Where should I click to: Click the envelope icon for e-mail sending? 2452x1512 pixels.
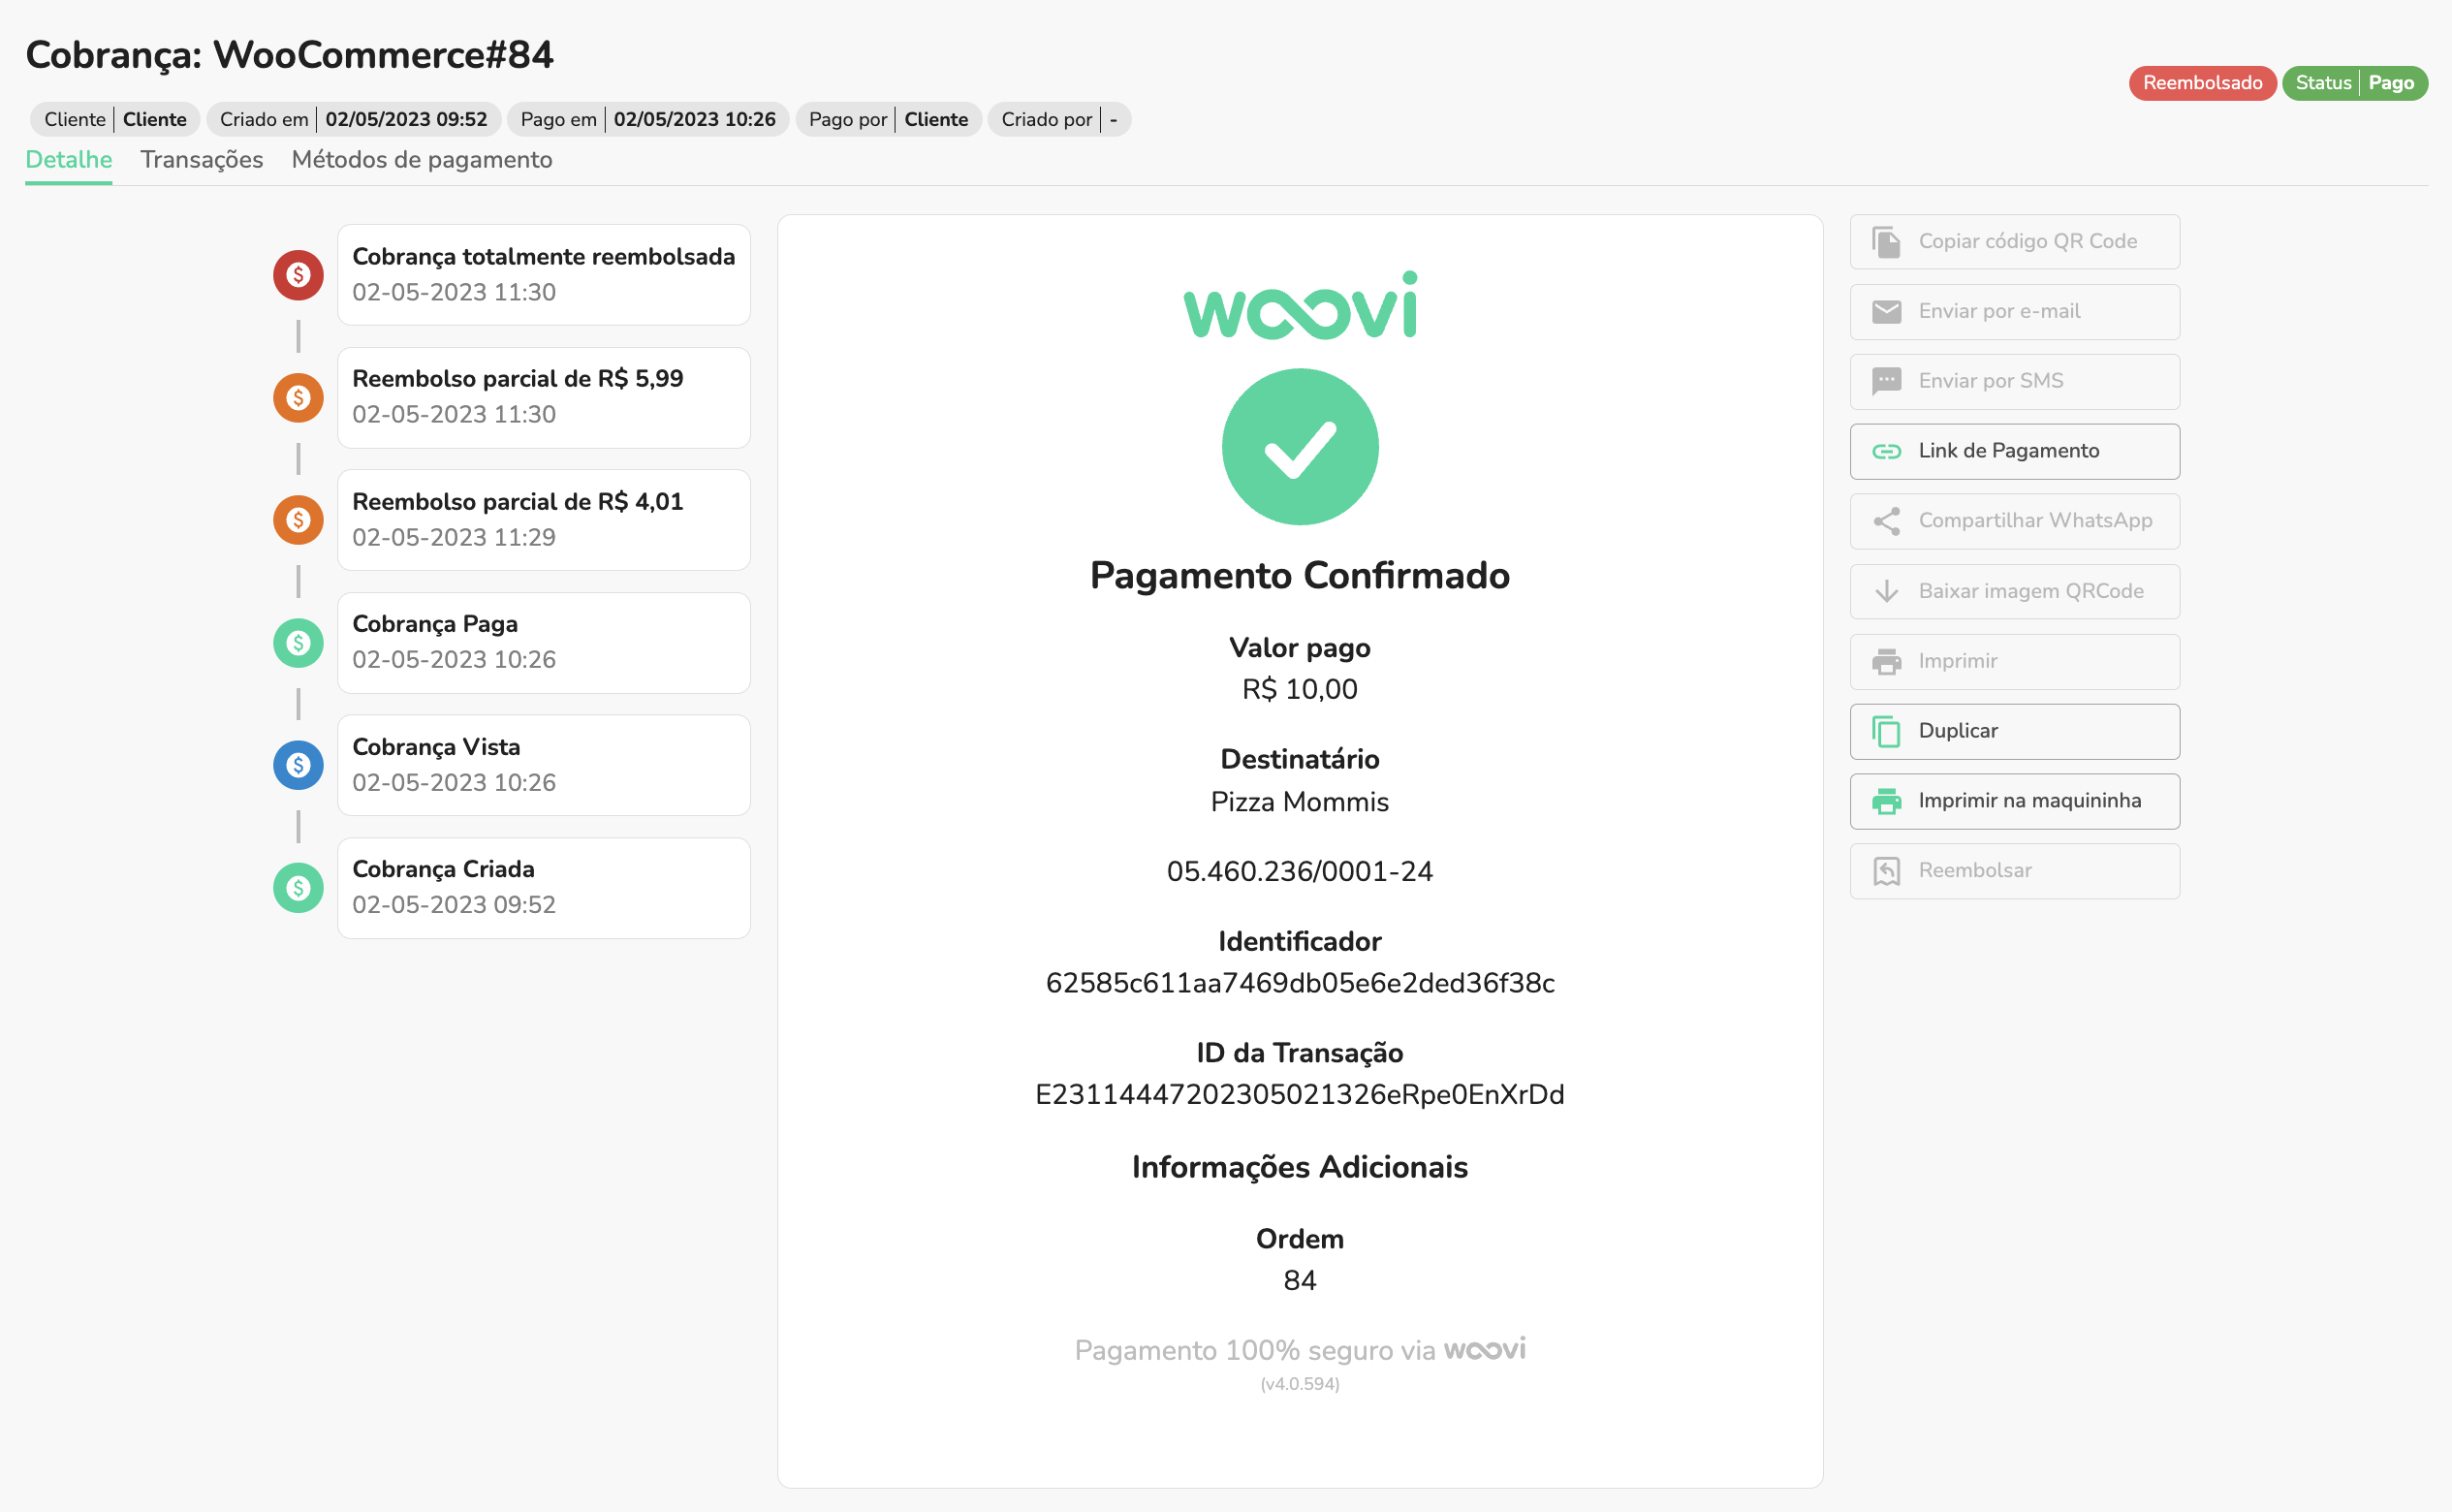point(1886,312)
